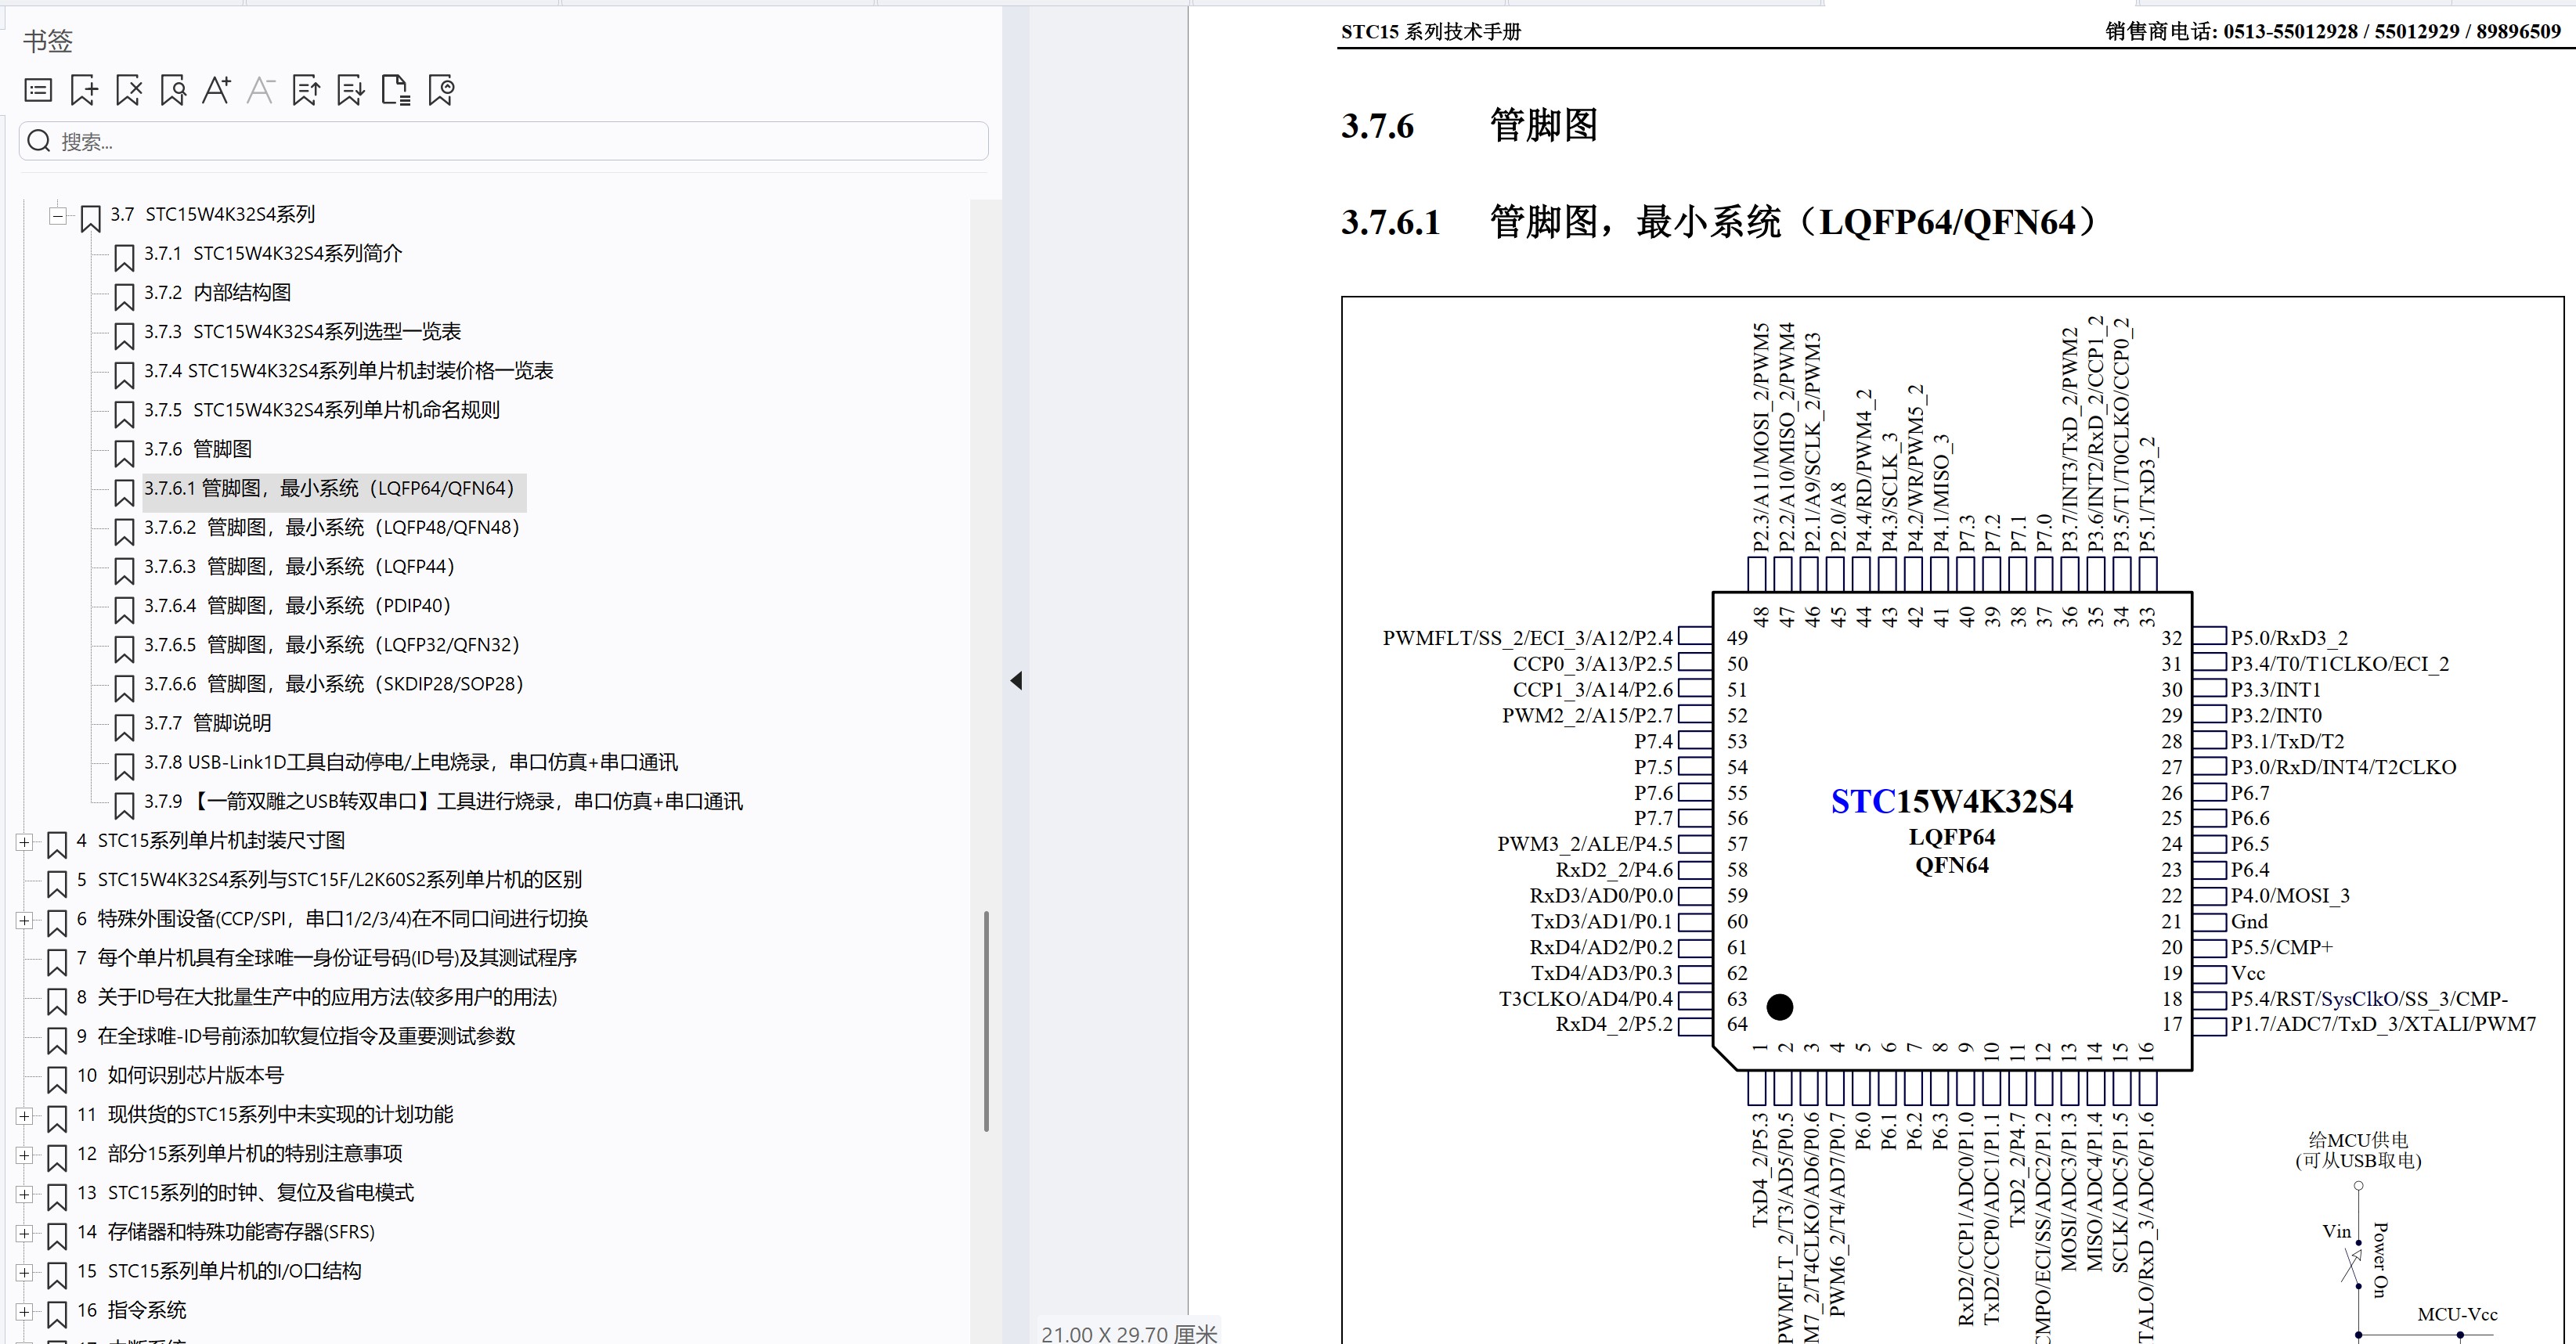Click bookmark icon next to 3.7.7 管脚说明
The height and width of the screenshot is (1344, 2576).
124,727
